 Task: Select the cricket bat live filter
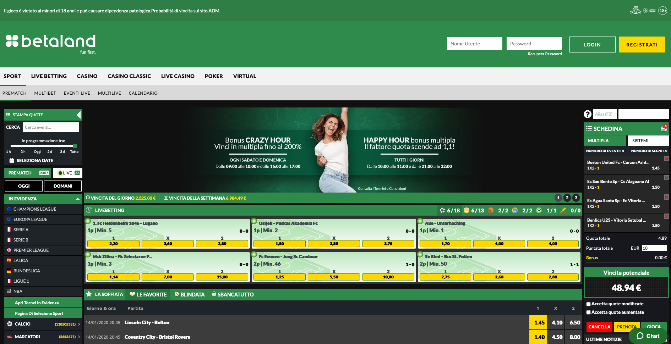(563, 210)
